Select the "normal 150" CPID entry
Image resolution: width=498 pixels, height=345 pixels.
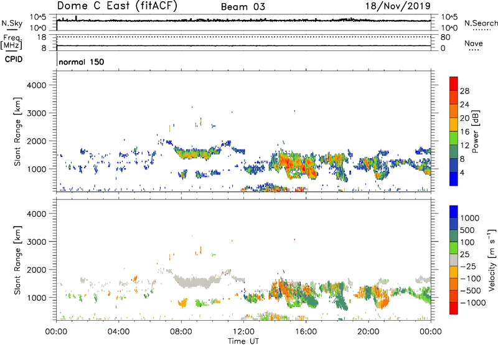[x=82, y=62]
